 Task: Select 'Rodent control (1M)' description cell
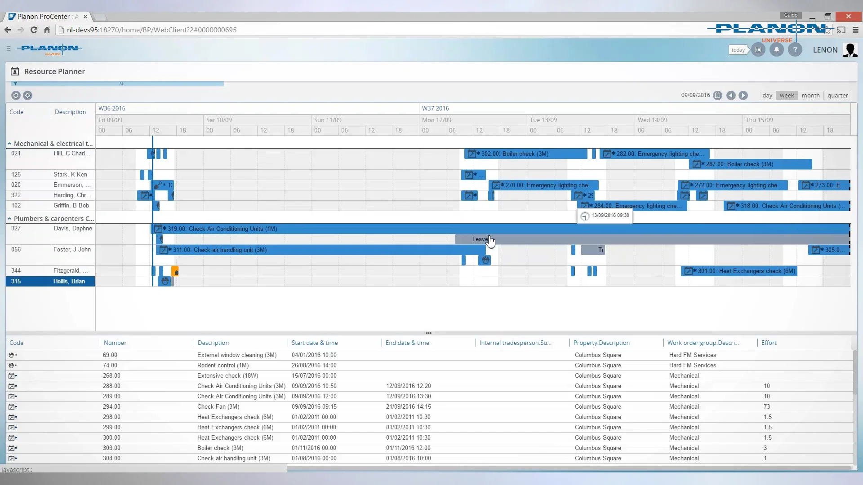click(x=223, y=366)
